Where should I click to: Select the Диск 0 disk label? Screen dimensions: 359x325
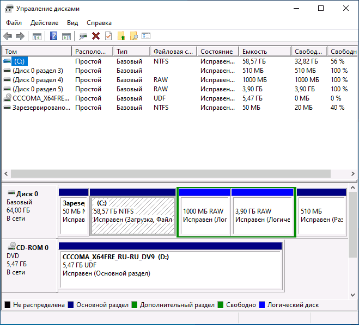[x=29, y=212]
